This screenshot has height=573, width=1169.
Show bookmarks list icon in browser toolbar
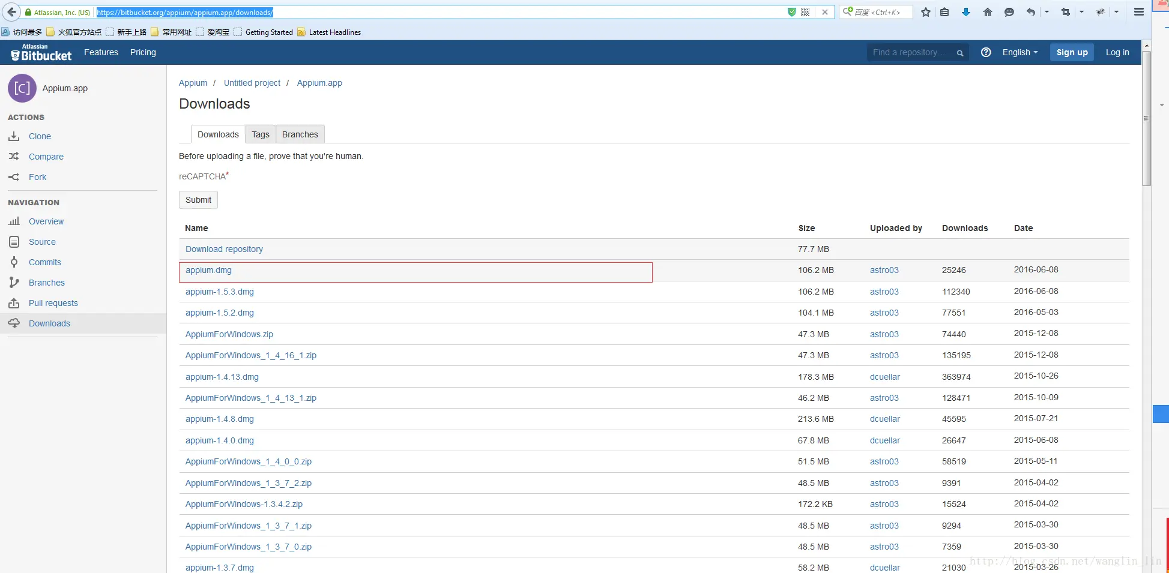944,12
